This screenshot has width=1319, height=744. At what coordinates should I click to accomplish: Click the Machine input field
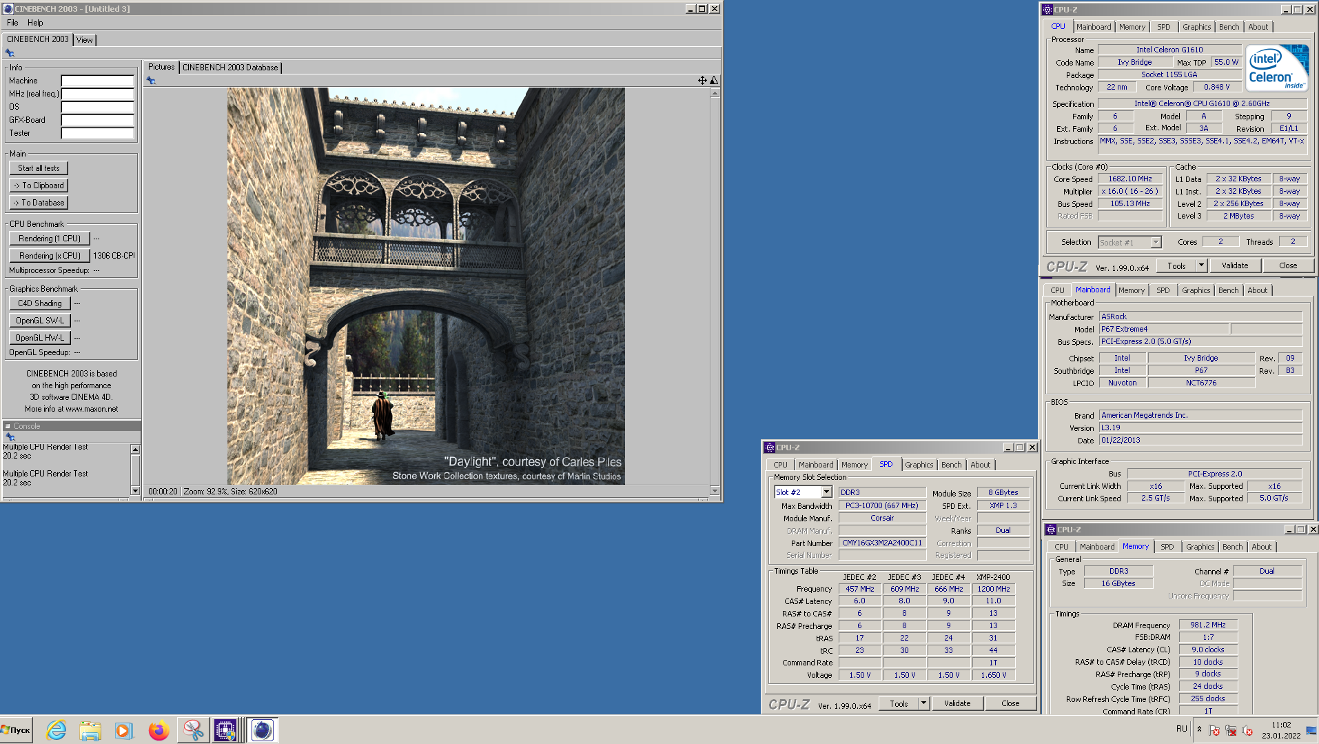click(97, 81)
